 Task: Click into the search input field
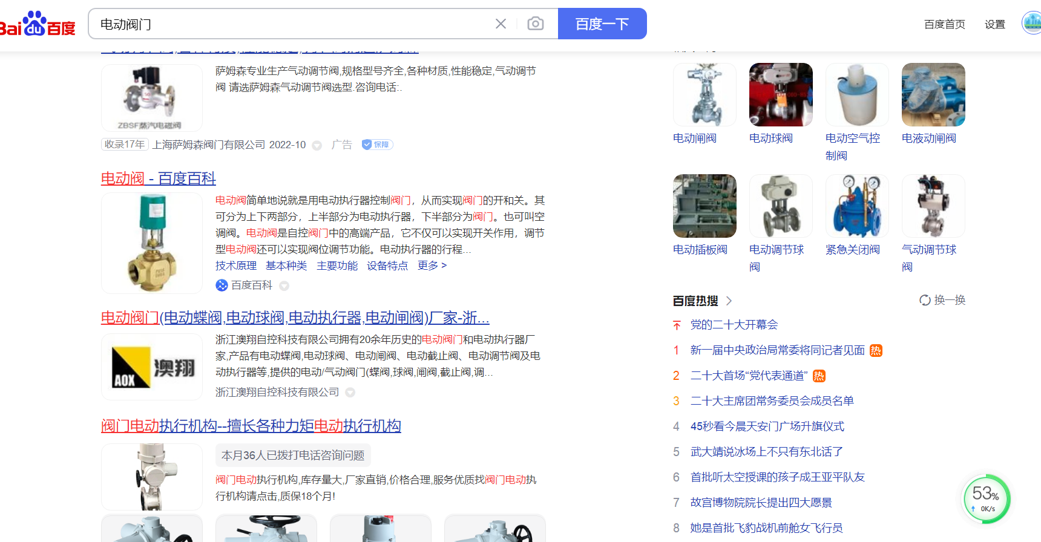[291, 24]
